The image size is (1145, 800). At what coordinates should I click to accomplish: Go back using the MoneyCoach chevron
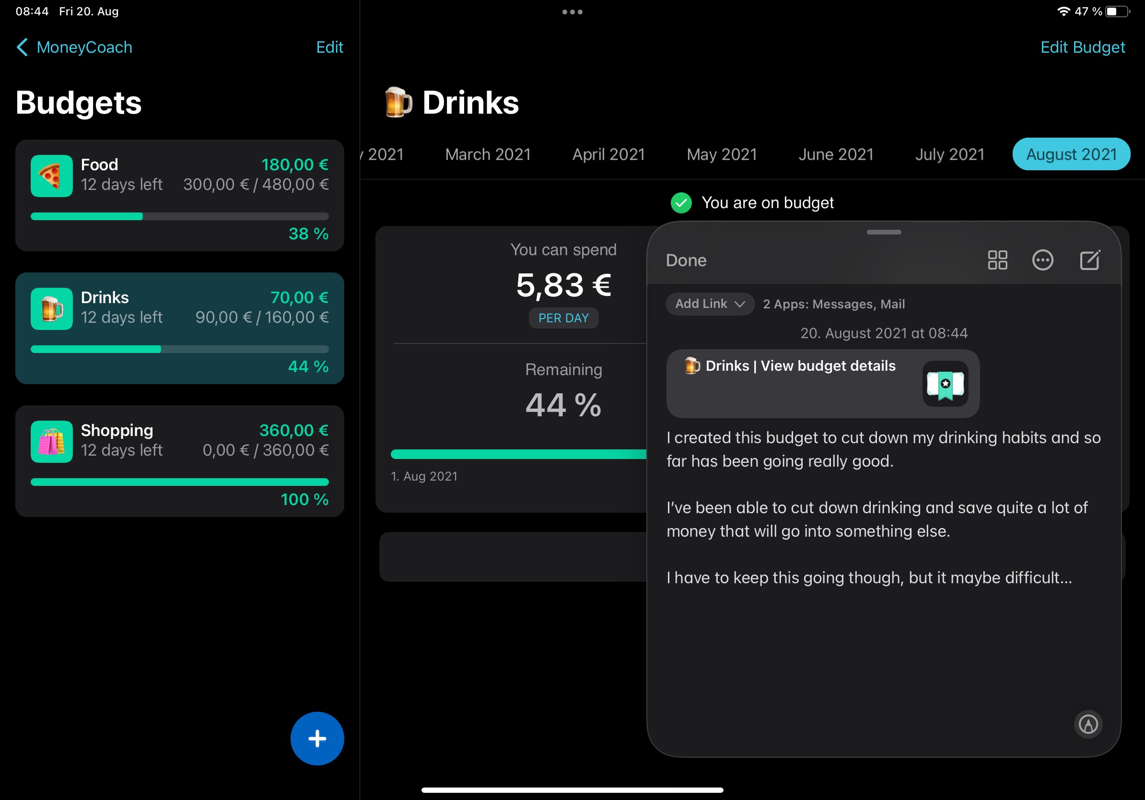click(x=23, y=47)
